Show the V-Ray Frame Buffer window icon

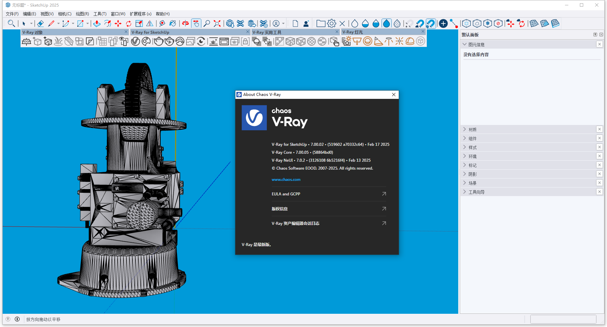tap(224, 41)
